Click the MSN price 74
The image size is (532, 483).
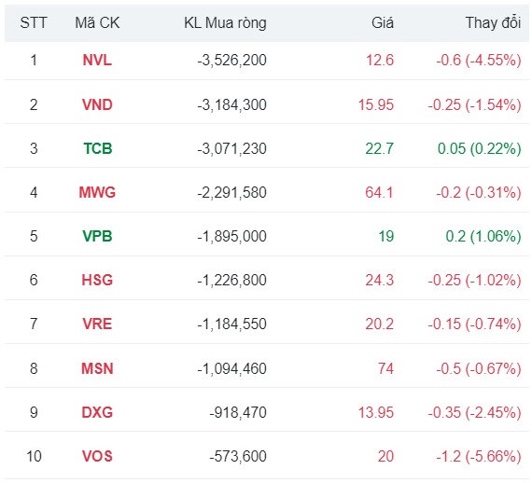(385, 368)
